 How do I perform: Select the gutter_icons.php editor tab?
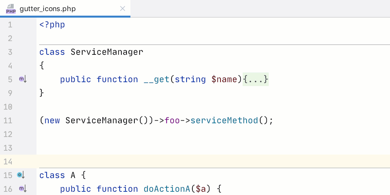48,9
